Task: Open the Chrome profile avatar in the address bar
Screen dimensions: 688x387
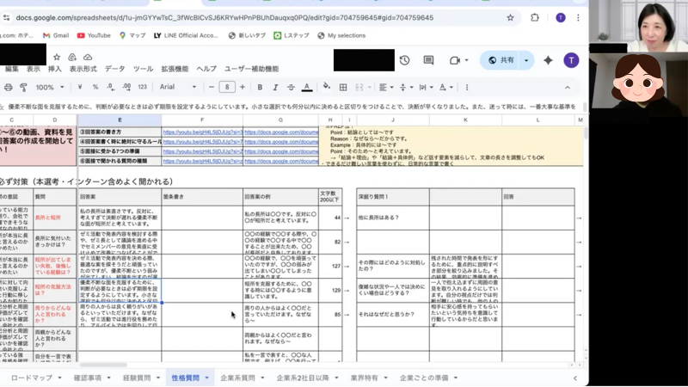Action: [561, 17]
